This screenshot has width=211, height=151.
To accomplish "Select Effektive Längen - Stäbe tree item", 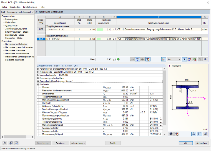I will coord(17,32).
